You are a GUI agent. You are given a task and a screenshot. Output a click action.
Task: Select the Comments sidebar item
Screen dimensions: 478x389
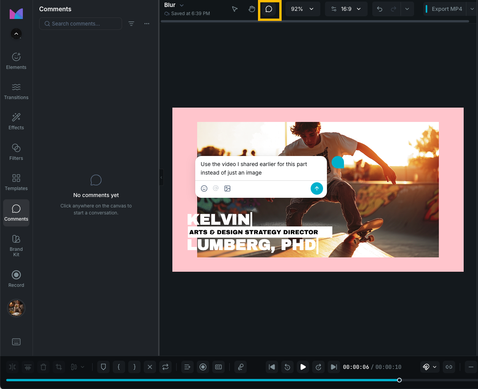[x=16, y=213]
